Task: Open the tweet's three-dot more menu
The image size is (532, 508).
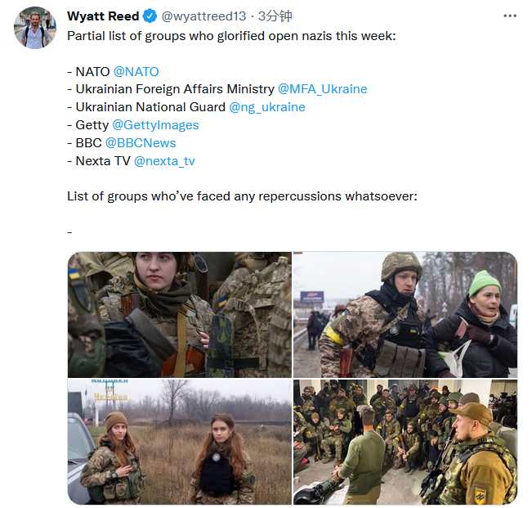Action: pos(510,16)
